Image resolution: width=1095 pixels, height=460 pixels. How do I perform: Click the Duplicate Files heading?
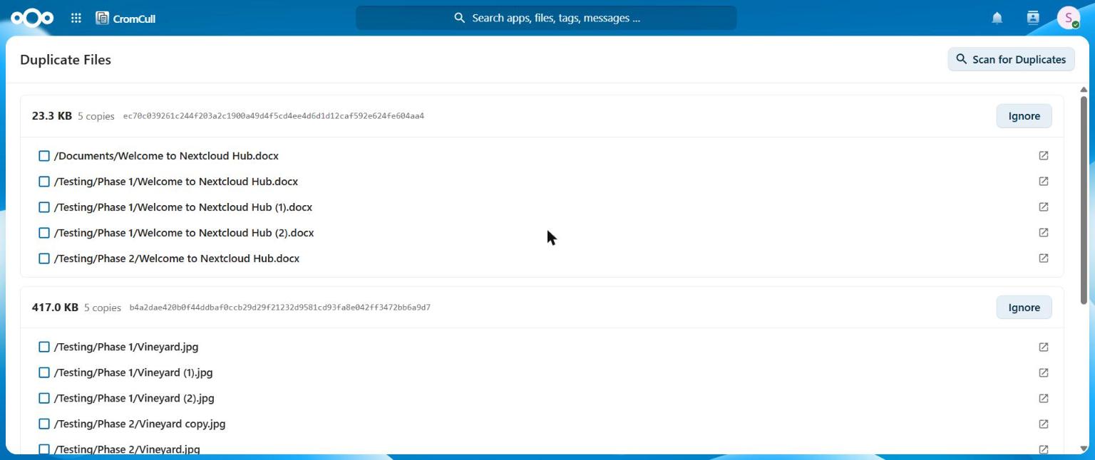coord(66,60)
